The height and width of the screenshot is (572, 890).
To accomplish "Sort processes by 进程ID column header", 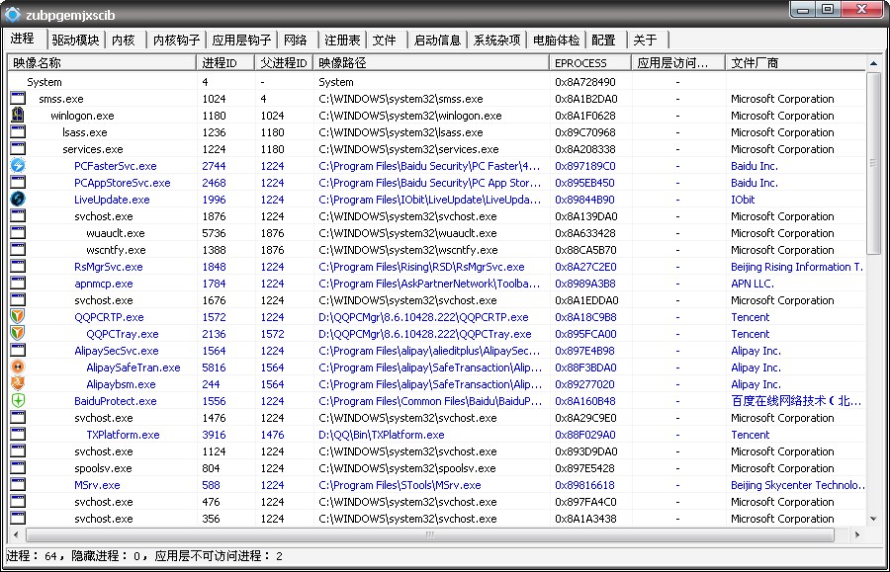I will (x=224, y=63).
